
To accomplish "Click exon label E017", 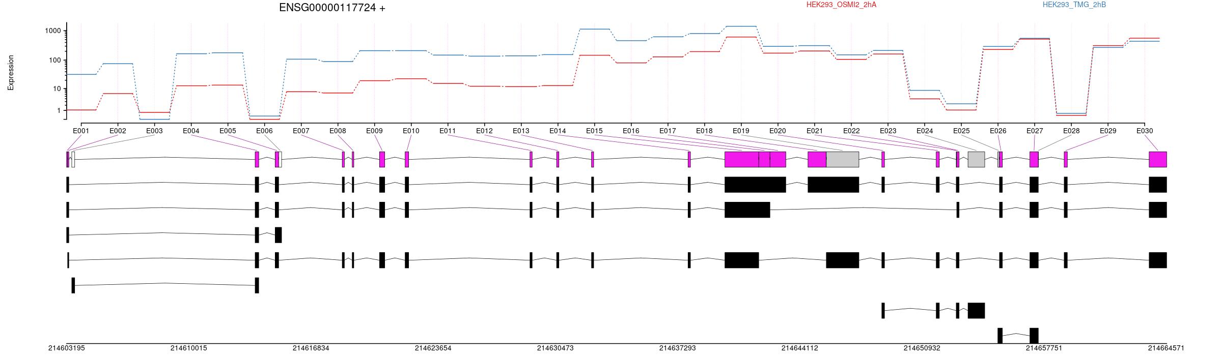I will 668,131.
